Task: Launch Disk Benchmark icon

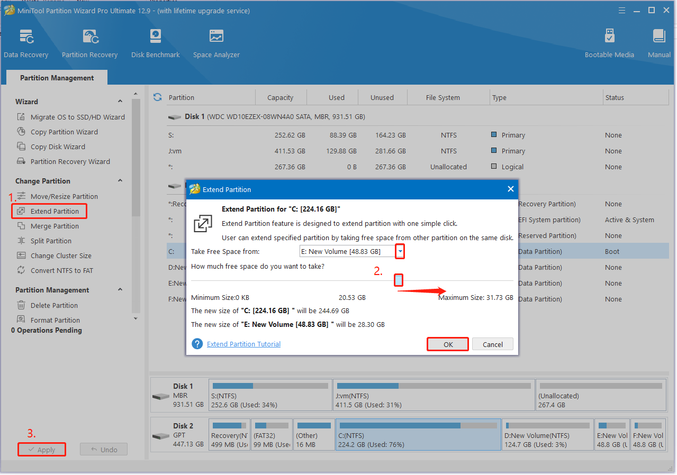Action: pyautogui.click(x=155, y=37)
